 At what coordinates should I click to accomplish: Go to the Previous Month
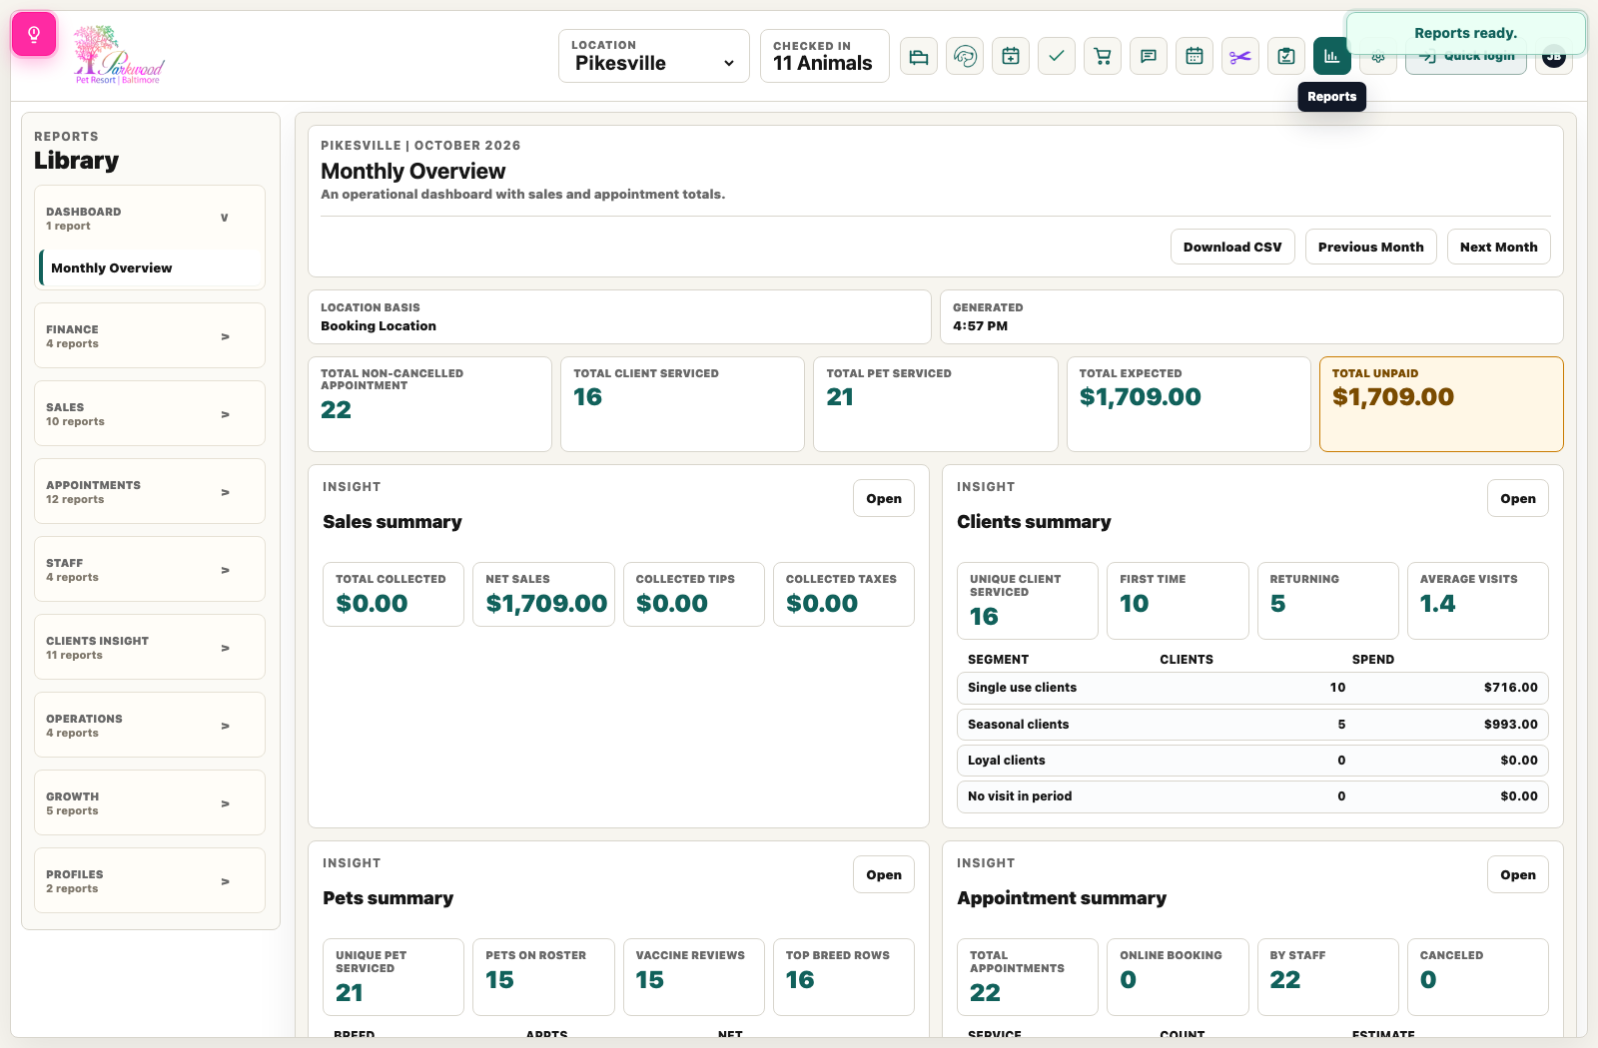tap(1370, 247)
